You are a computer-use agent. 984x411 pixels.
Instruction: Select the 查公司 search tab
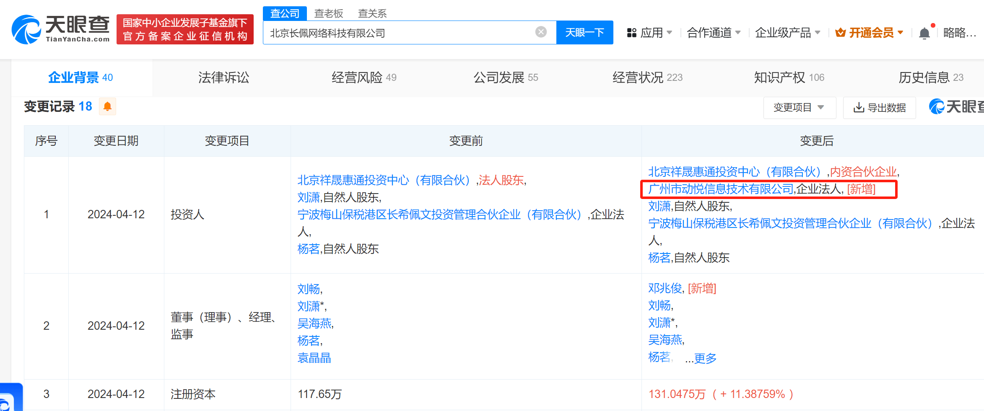285,13
